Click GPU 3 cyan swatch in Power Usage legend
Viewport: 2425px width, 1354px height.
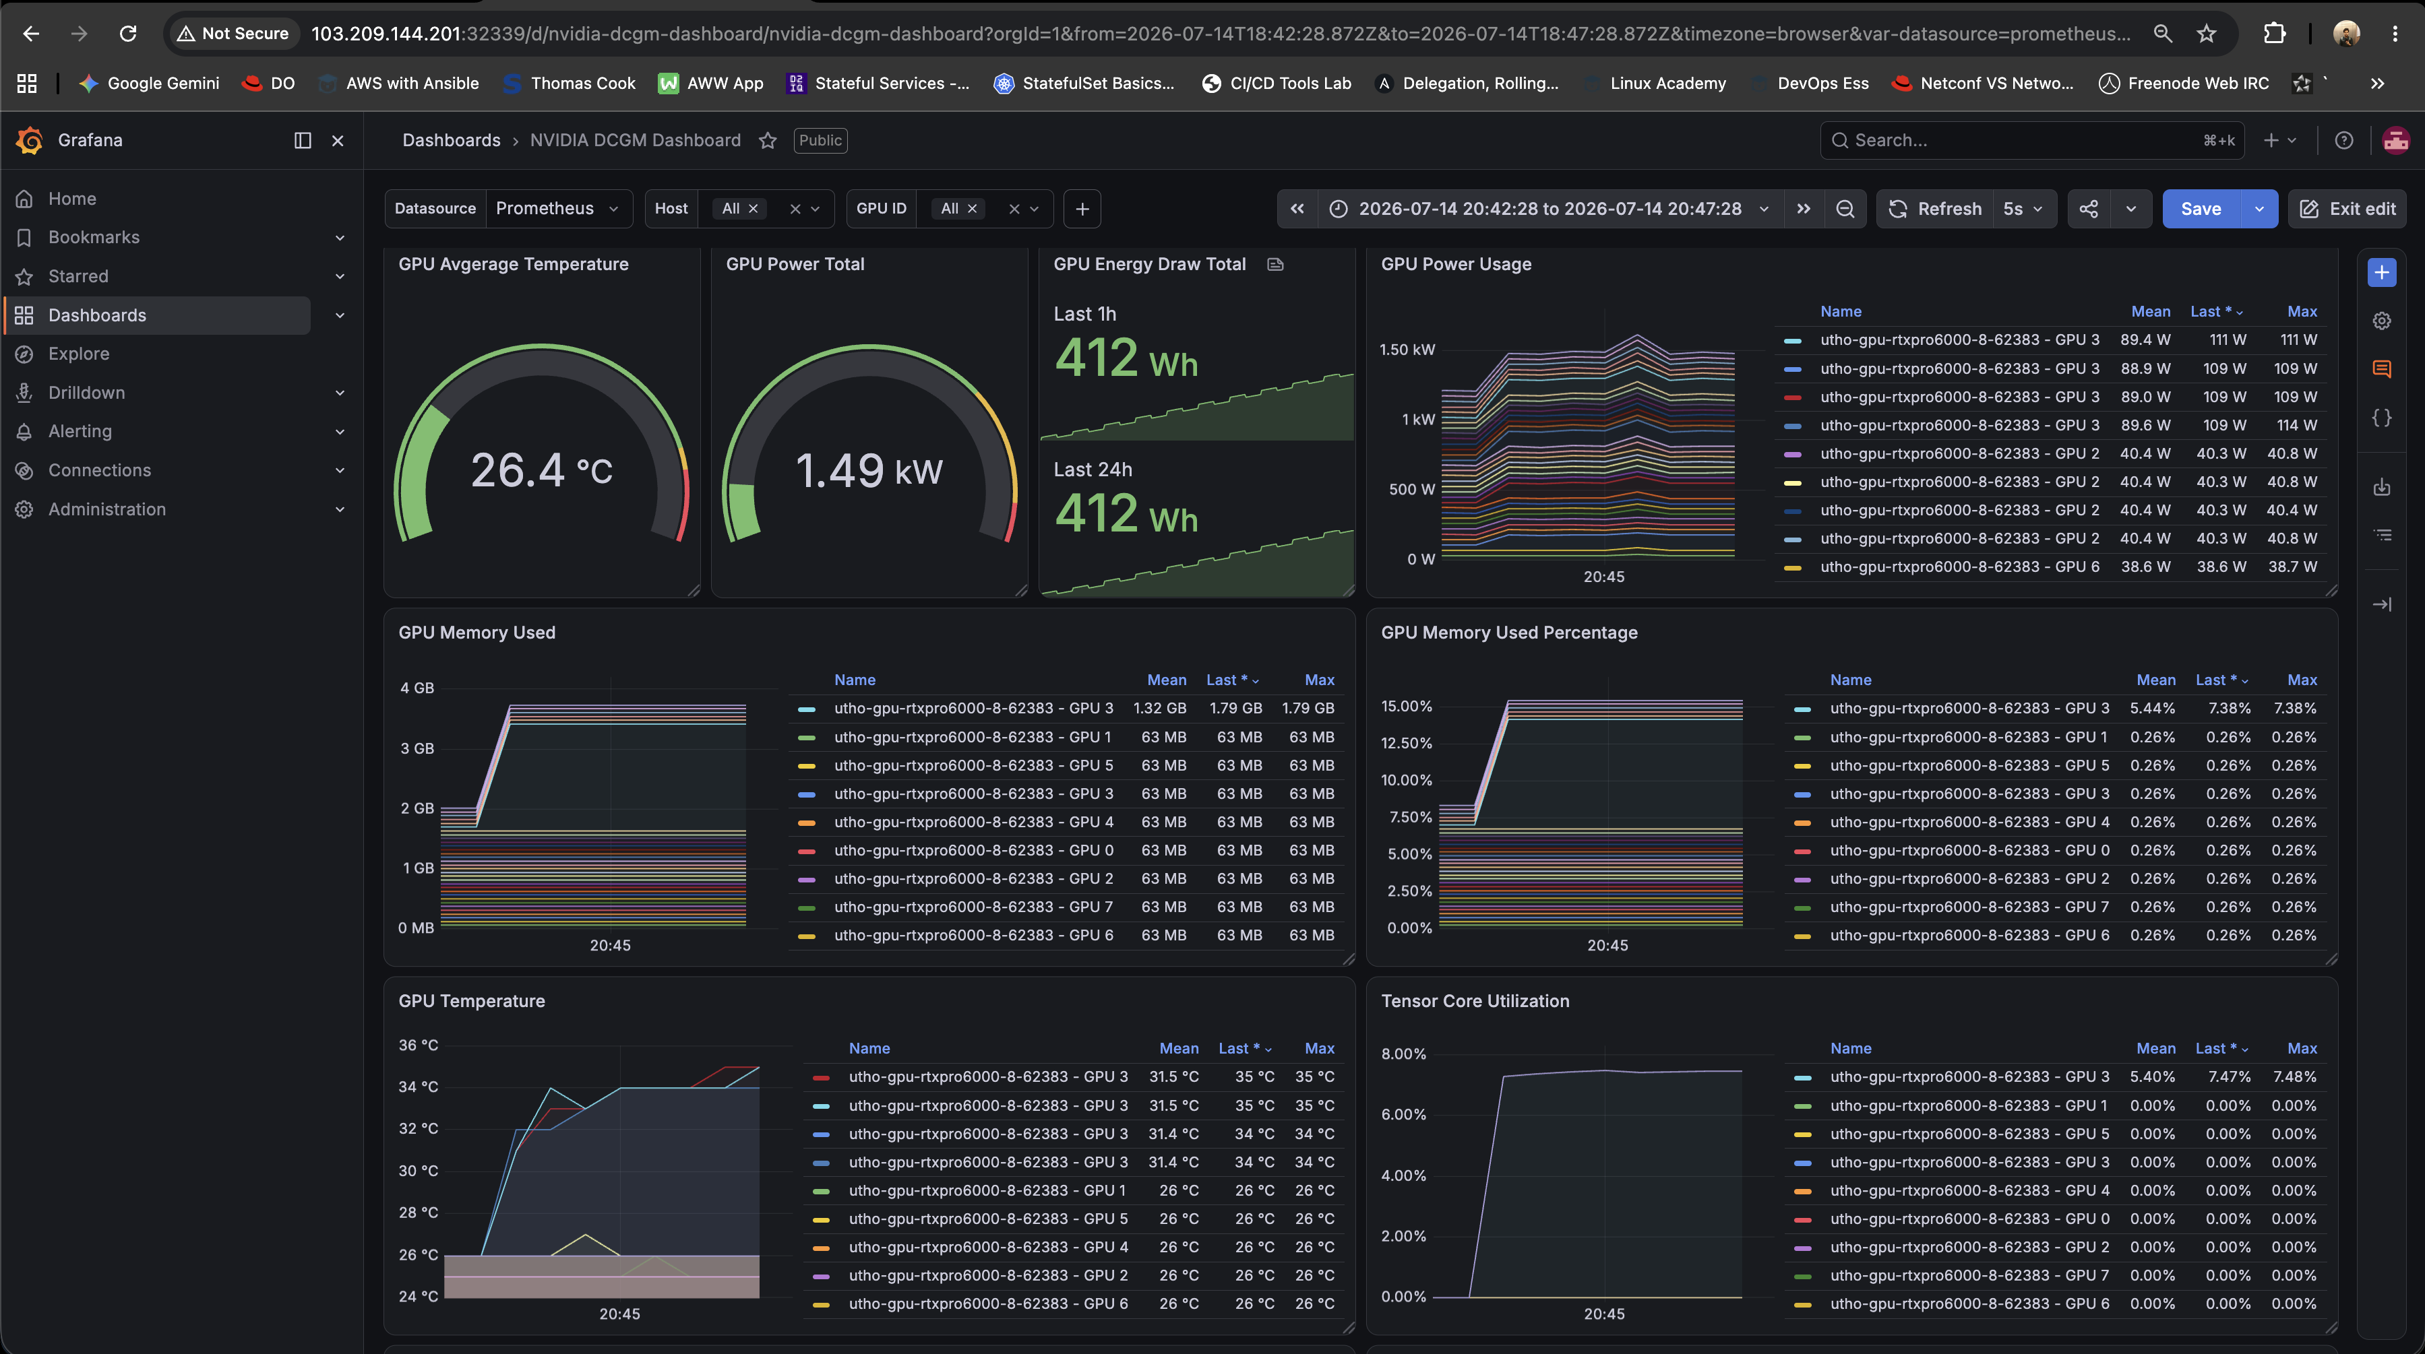(x=1792, y=341)
